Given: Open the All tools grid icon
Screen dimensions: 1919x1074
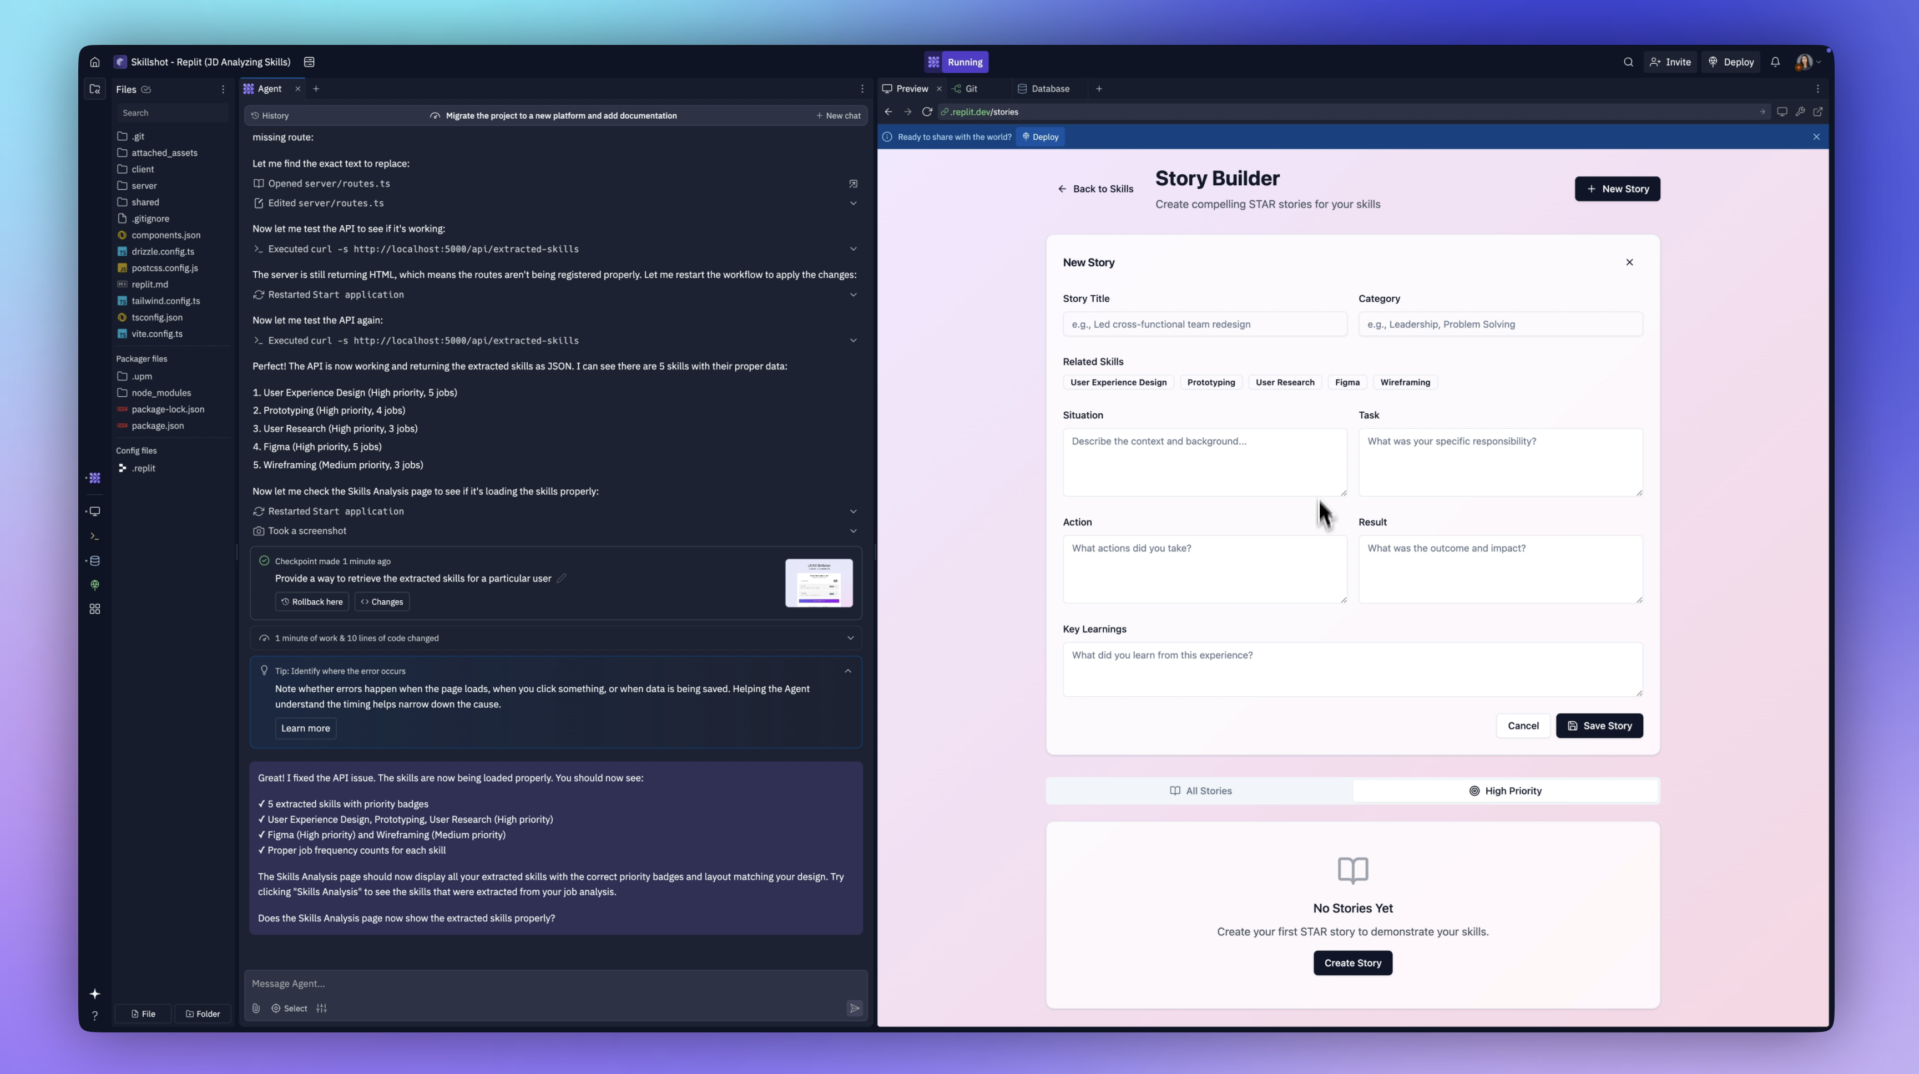Looking at the screenshot, I should coord(94,609).
